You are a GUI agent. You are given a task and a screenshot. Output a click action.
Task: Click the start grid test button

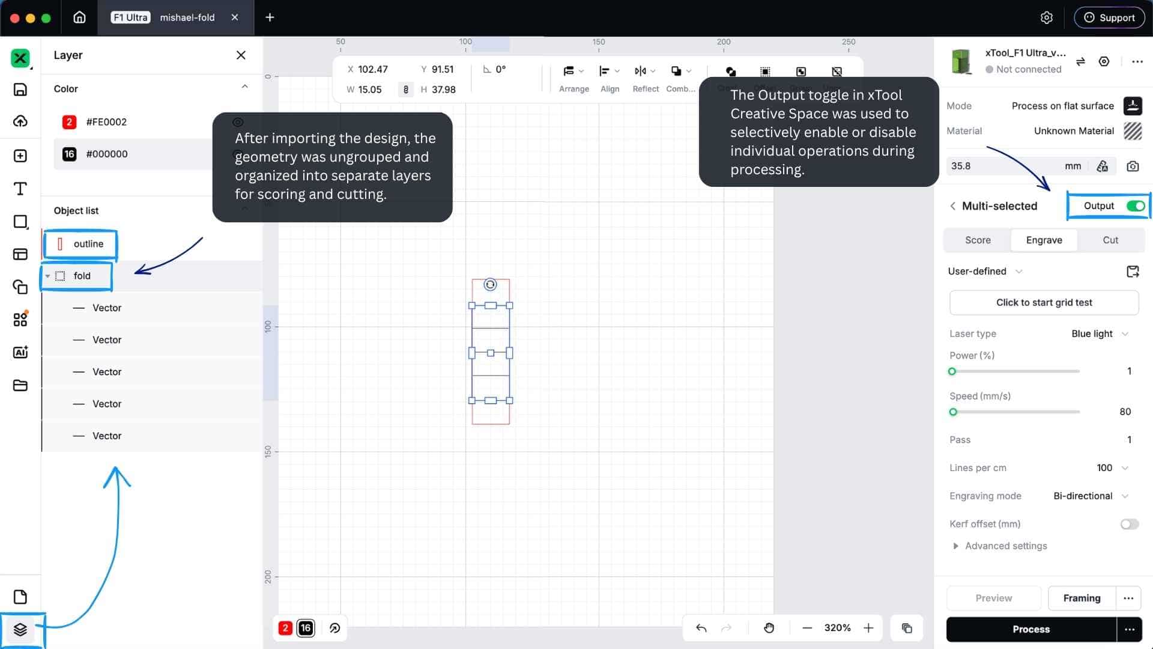click(1044, 302)
